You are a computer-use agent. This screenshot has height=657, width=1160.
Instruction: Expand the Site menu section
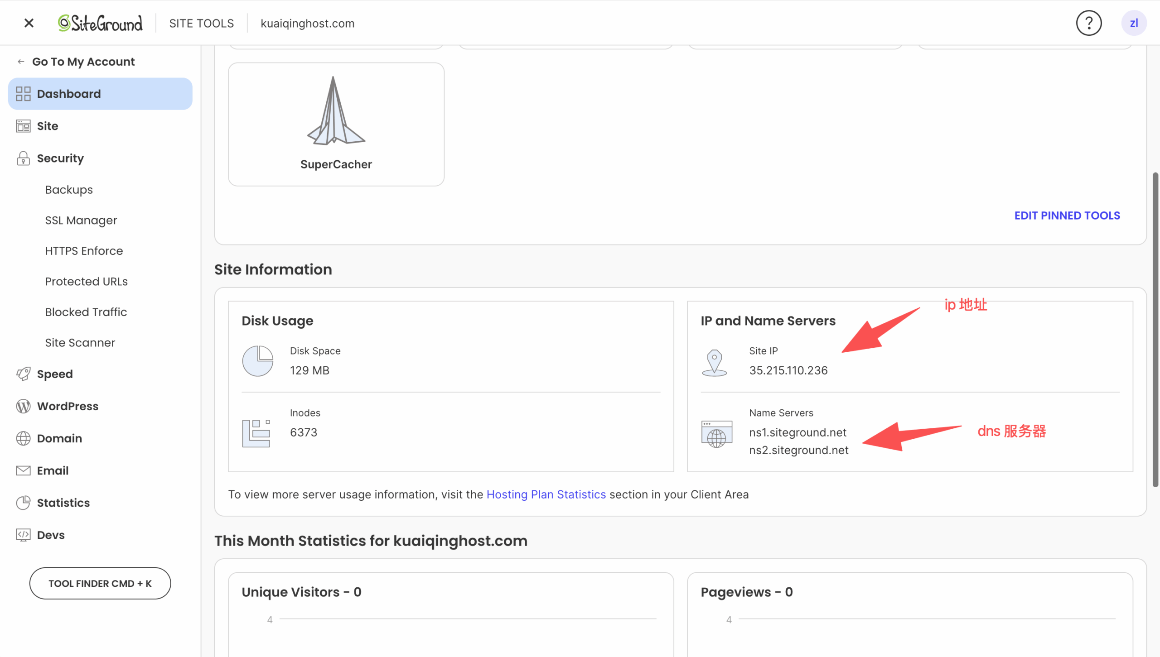pos(48,126)
